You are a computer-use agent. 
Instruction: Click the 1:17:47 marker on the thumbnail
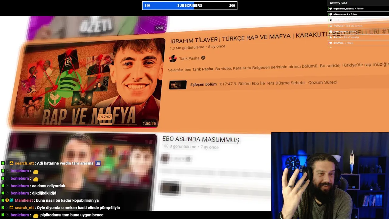click(105, 117)
